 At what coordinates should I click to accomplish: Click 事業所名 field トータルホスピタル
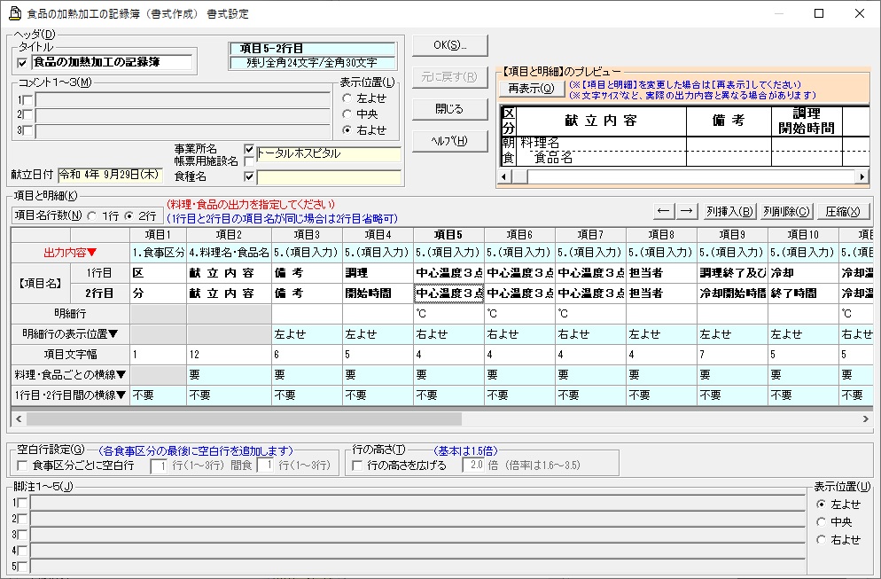click(329, 153)
